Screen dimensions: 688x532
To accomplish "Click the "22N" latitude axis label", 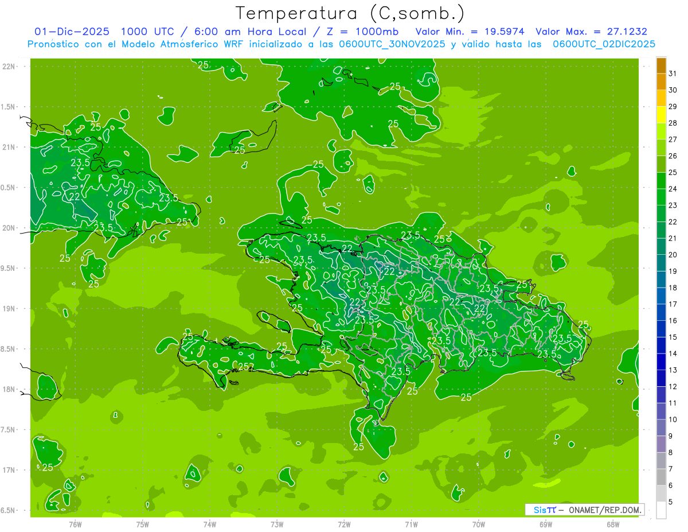I will (9, 67).
